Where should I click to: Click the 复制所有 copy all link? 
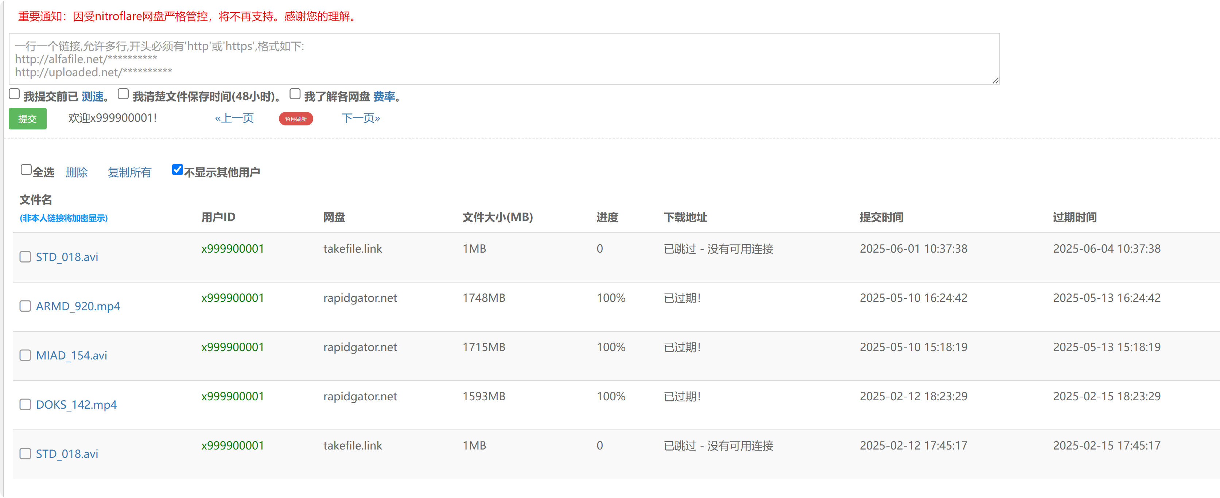coord(129,172)
